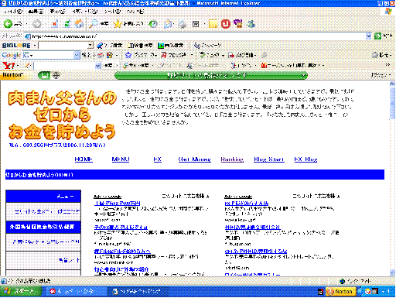396x298 pixels.
Task: Click the Banking navigation link
Action: pyautogui.click(x=232, y=159)
